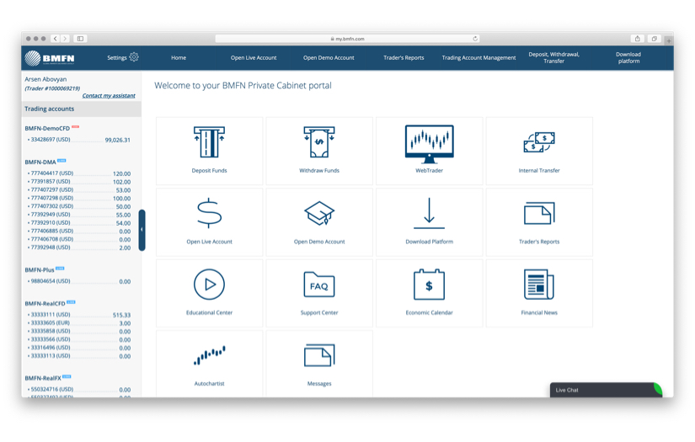Click the BMFN-RealCFD group heading

click(45, 303)
